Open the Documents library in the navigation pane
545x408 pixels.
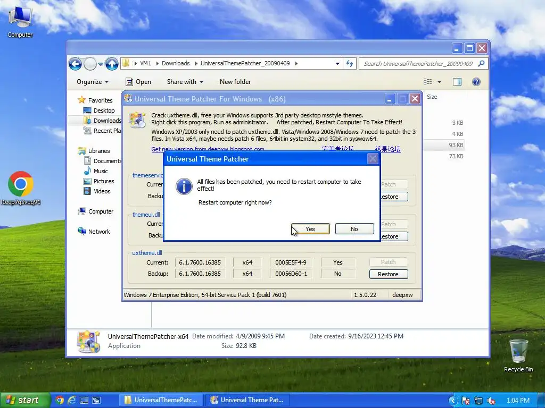pyautogui.click(x=103, y=161)
